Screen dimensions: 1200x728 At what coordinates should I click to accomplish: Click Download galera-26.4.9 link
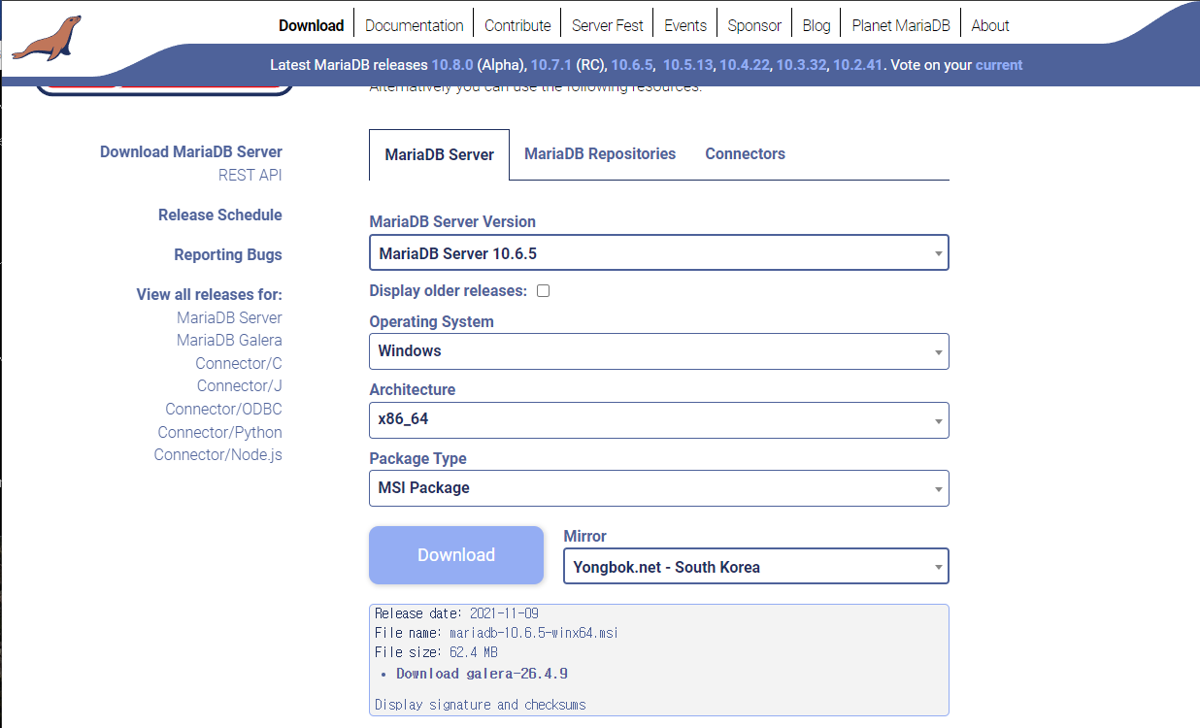[482, 674]
